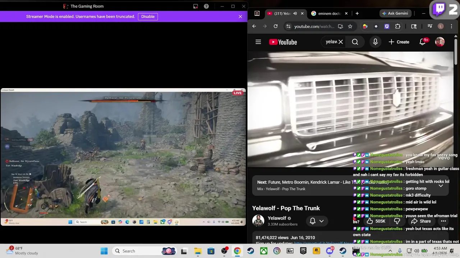The height and width of the screenshot is (258, 460).
Task: Open Yelawolf channel avatar
Action: [258, 221]
